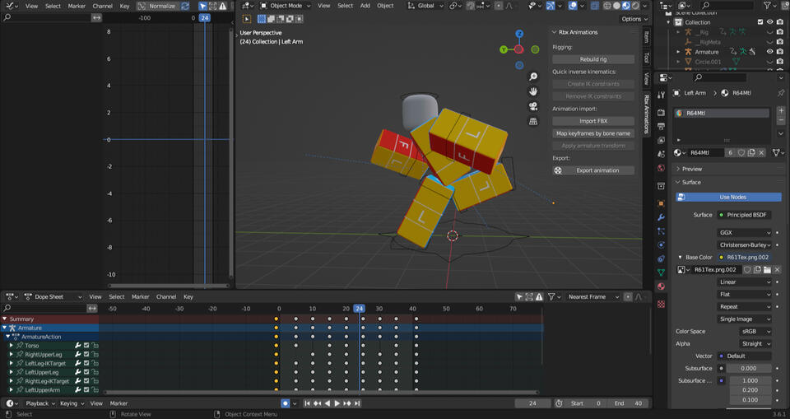
Task: Jump to the end frame of the timeline
Action: coord(358,403)
